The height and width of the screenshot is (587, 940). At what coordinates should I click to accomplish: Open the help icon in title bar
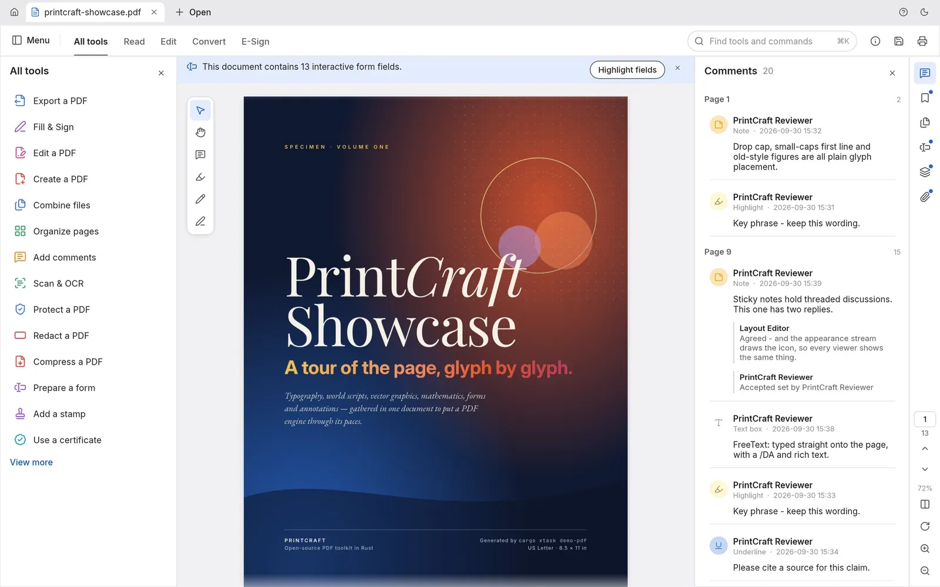coord(903,12)
